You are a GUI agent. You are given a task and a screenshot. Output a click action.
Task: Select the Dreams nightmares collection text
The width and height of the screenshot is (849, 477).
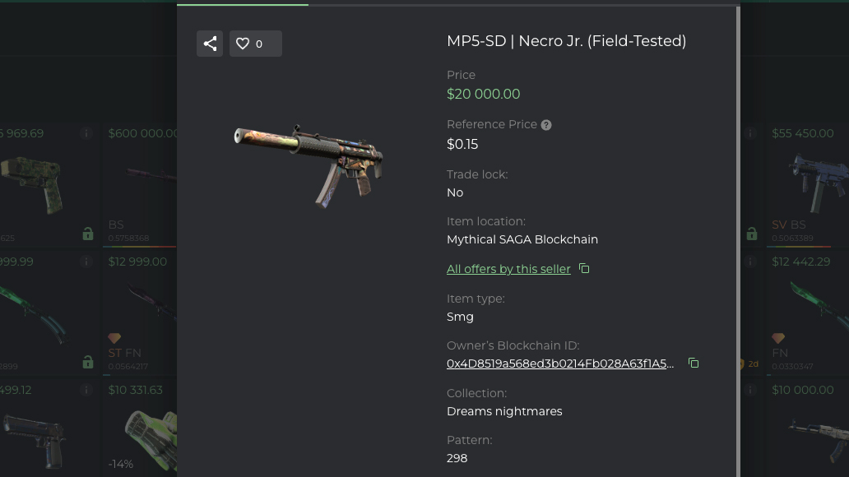504,411
